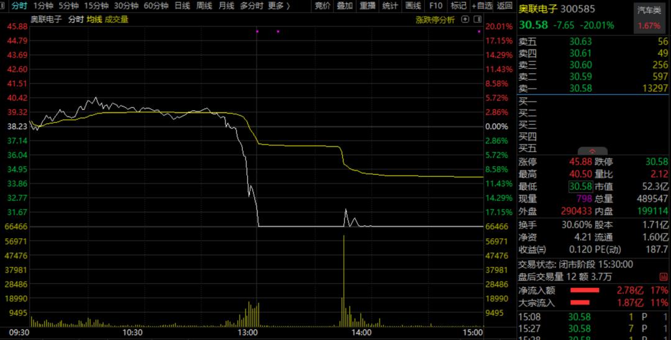The image size is (671, 340).
Task: Expand the order book with the up chevron
Action: coord(593,151)
